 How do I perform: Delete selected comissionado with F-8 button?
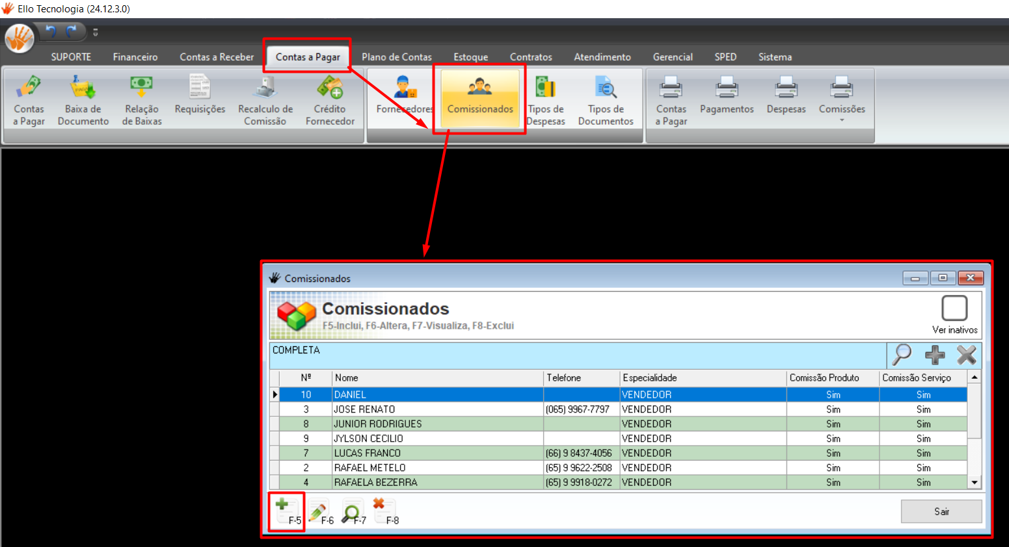(385, 511)
